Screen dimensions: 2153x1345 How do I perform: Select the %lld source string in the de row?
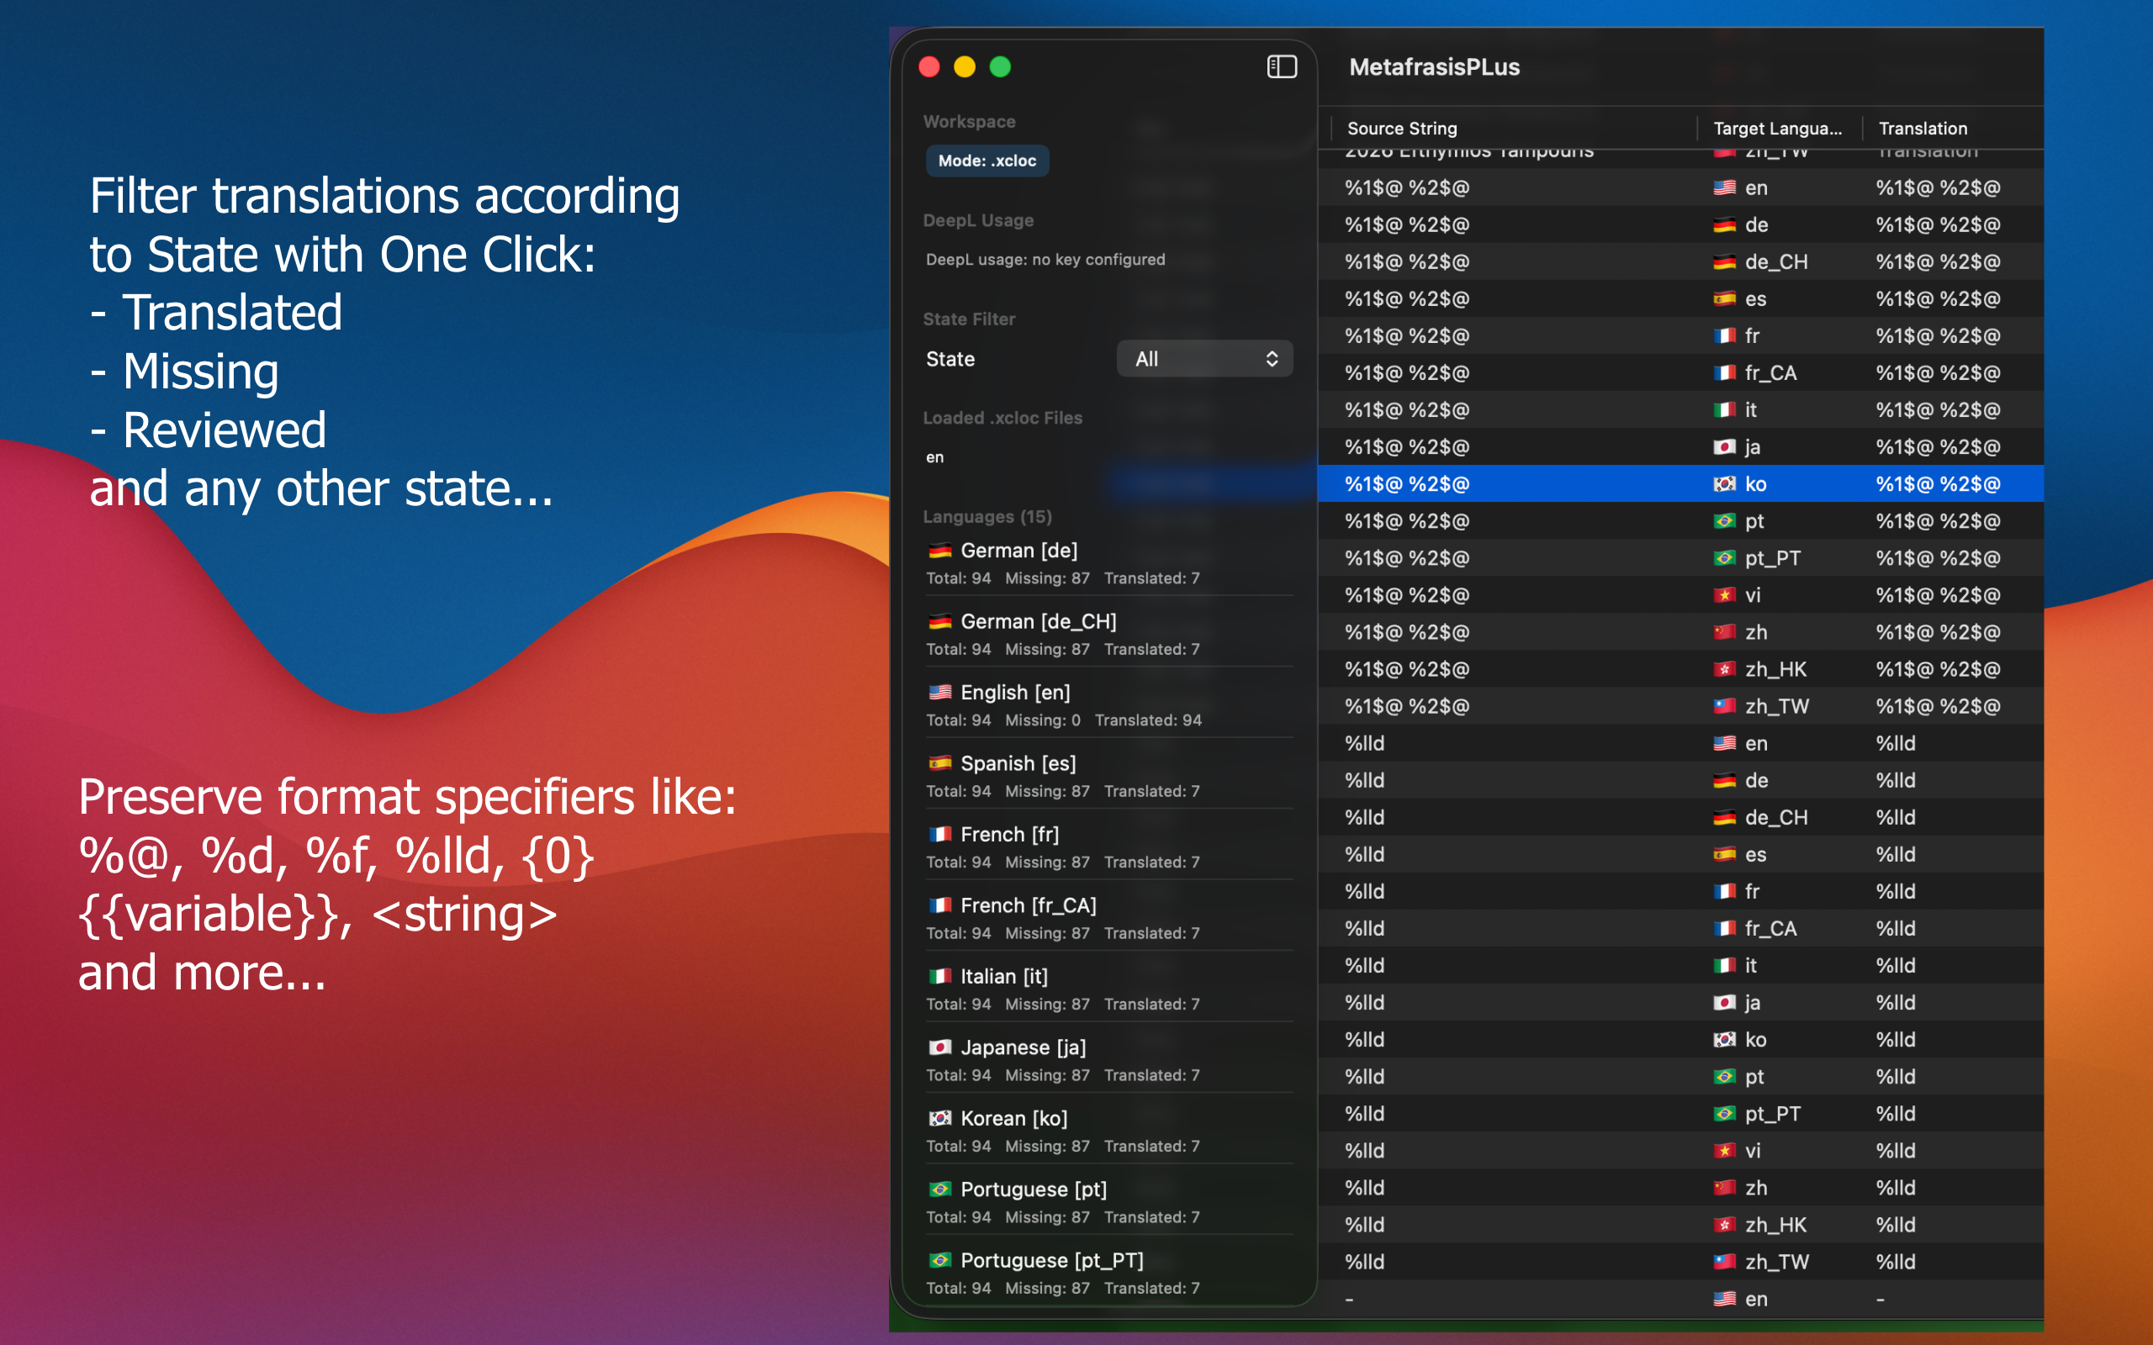(x=1364, y=780)
